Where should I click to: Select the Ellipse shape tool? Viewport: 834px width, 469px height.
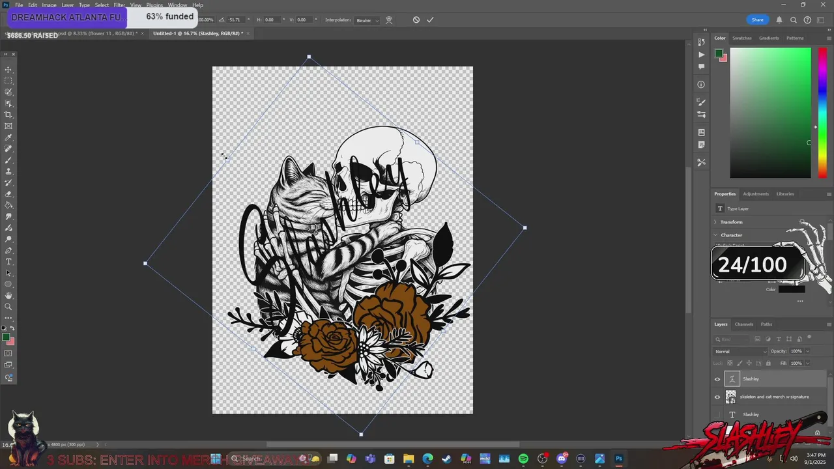[x=8, y=284]
